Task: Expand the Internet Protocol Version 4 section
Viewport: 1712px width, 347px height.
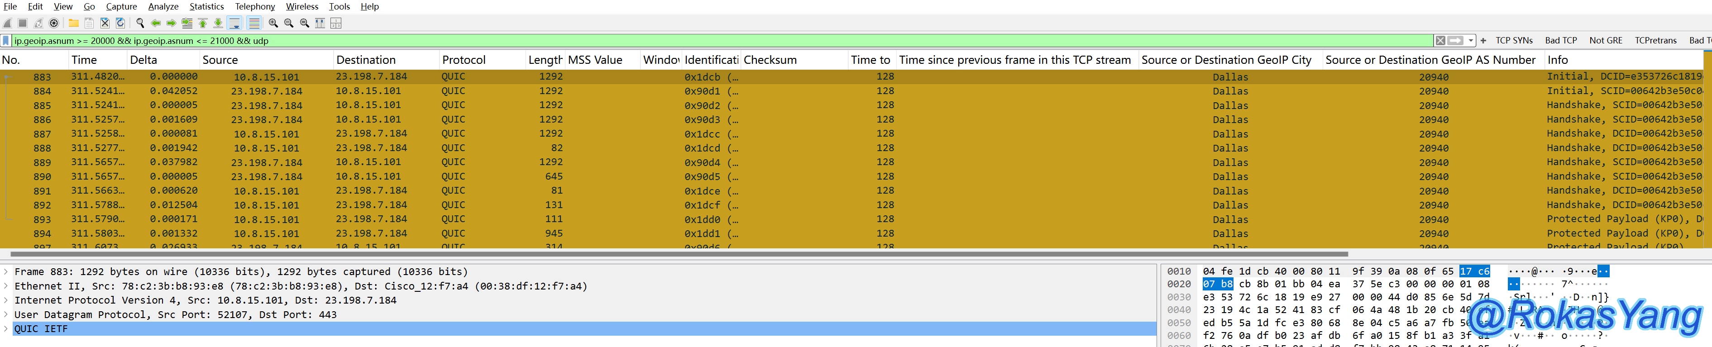Action: point(6,300)
